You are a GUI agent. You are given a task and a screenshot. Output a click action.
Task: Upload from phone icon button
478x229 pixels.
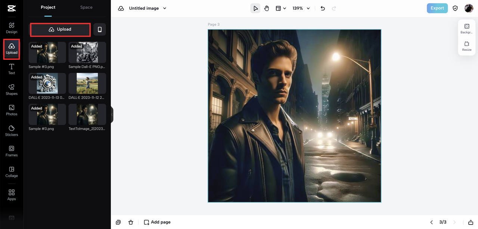100,30
